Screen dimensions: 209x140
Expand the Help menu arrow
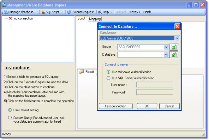111,12
